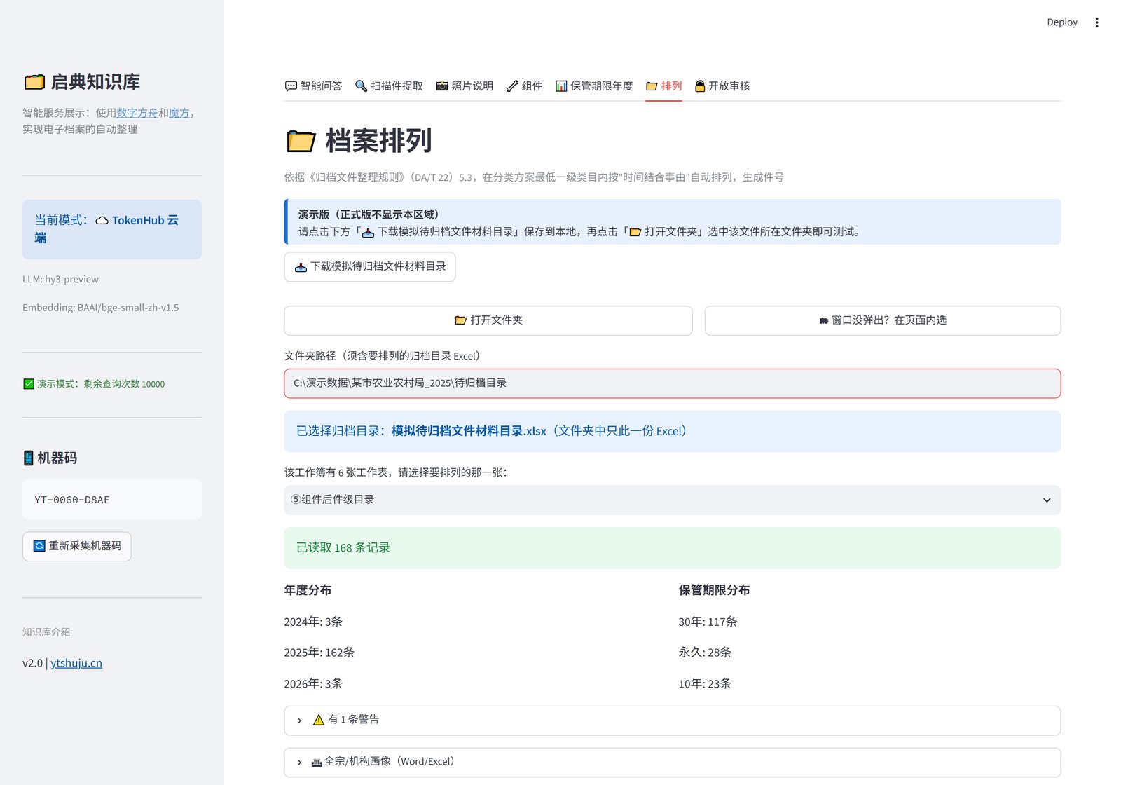The image size is (1121, 785).
Task: Click the 打开文件夹 button
Action: [x=488, y=320]
